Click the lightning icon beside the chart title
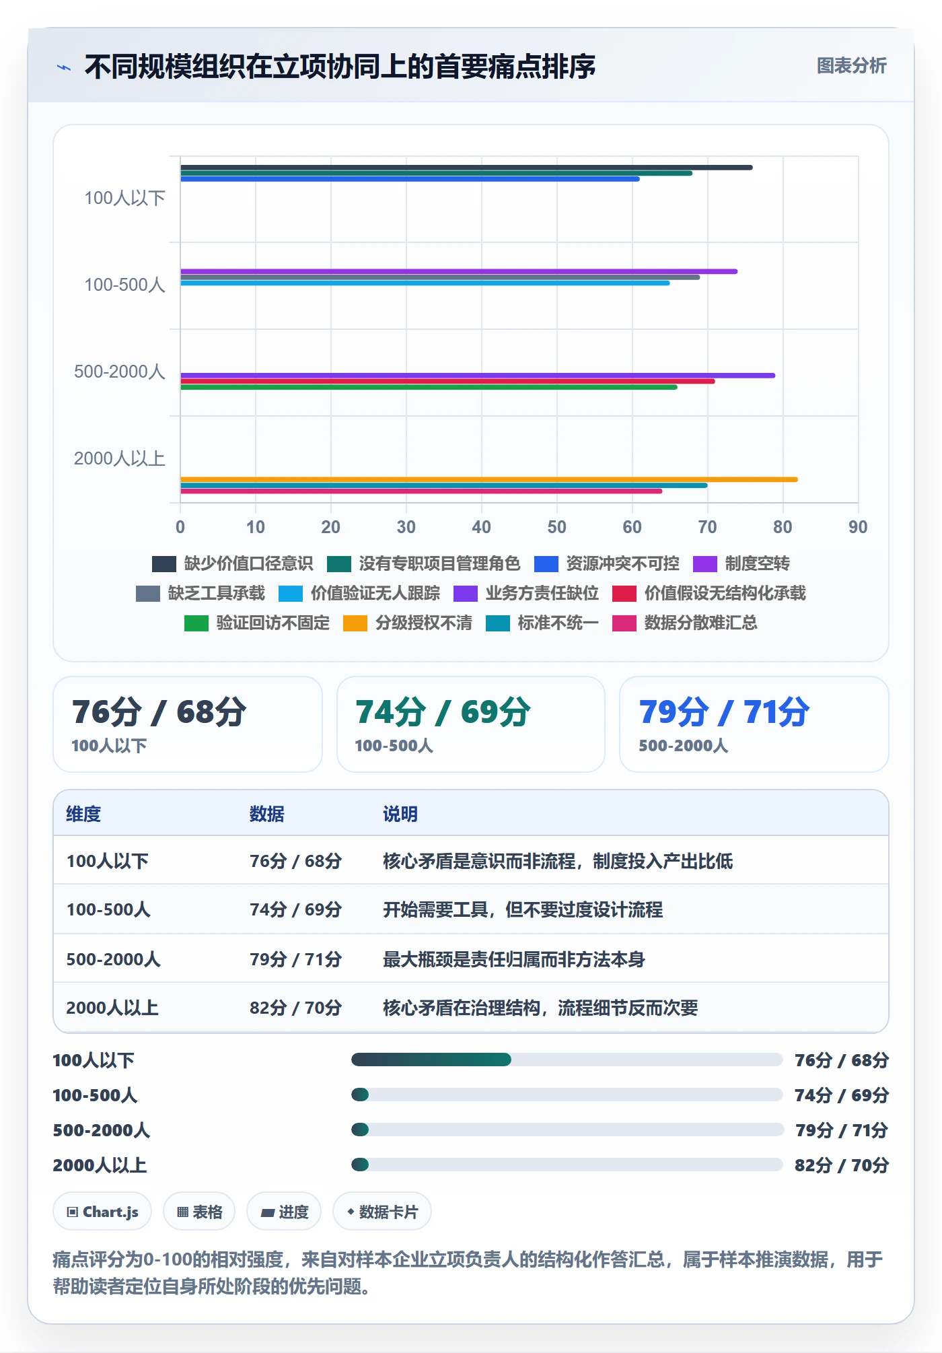Viewport: 942px width, 1353px height. (x=63, y=67)
